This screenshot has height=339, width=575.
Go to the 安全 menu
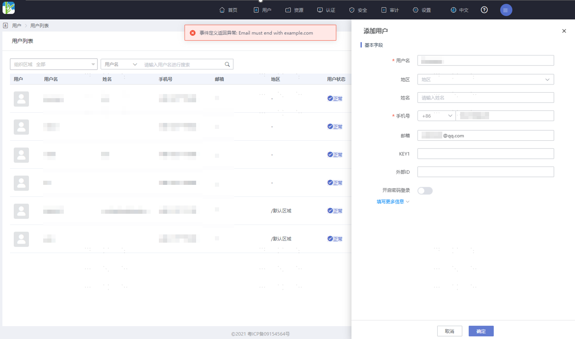point(358,10)
